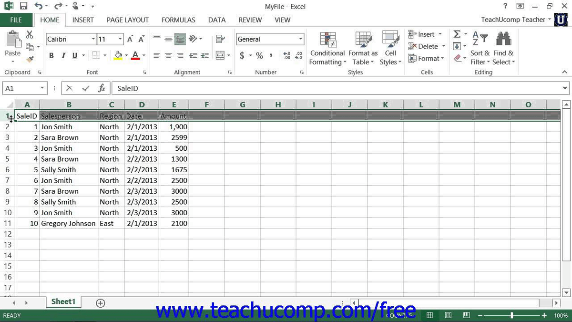Decrease the cell indent

pos(193,55)
